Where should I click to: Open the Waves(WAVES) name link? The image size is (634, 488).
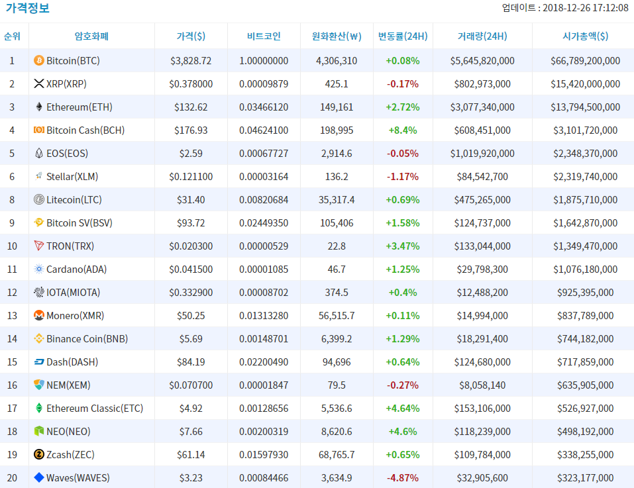78,478
